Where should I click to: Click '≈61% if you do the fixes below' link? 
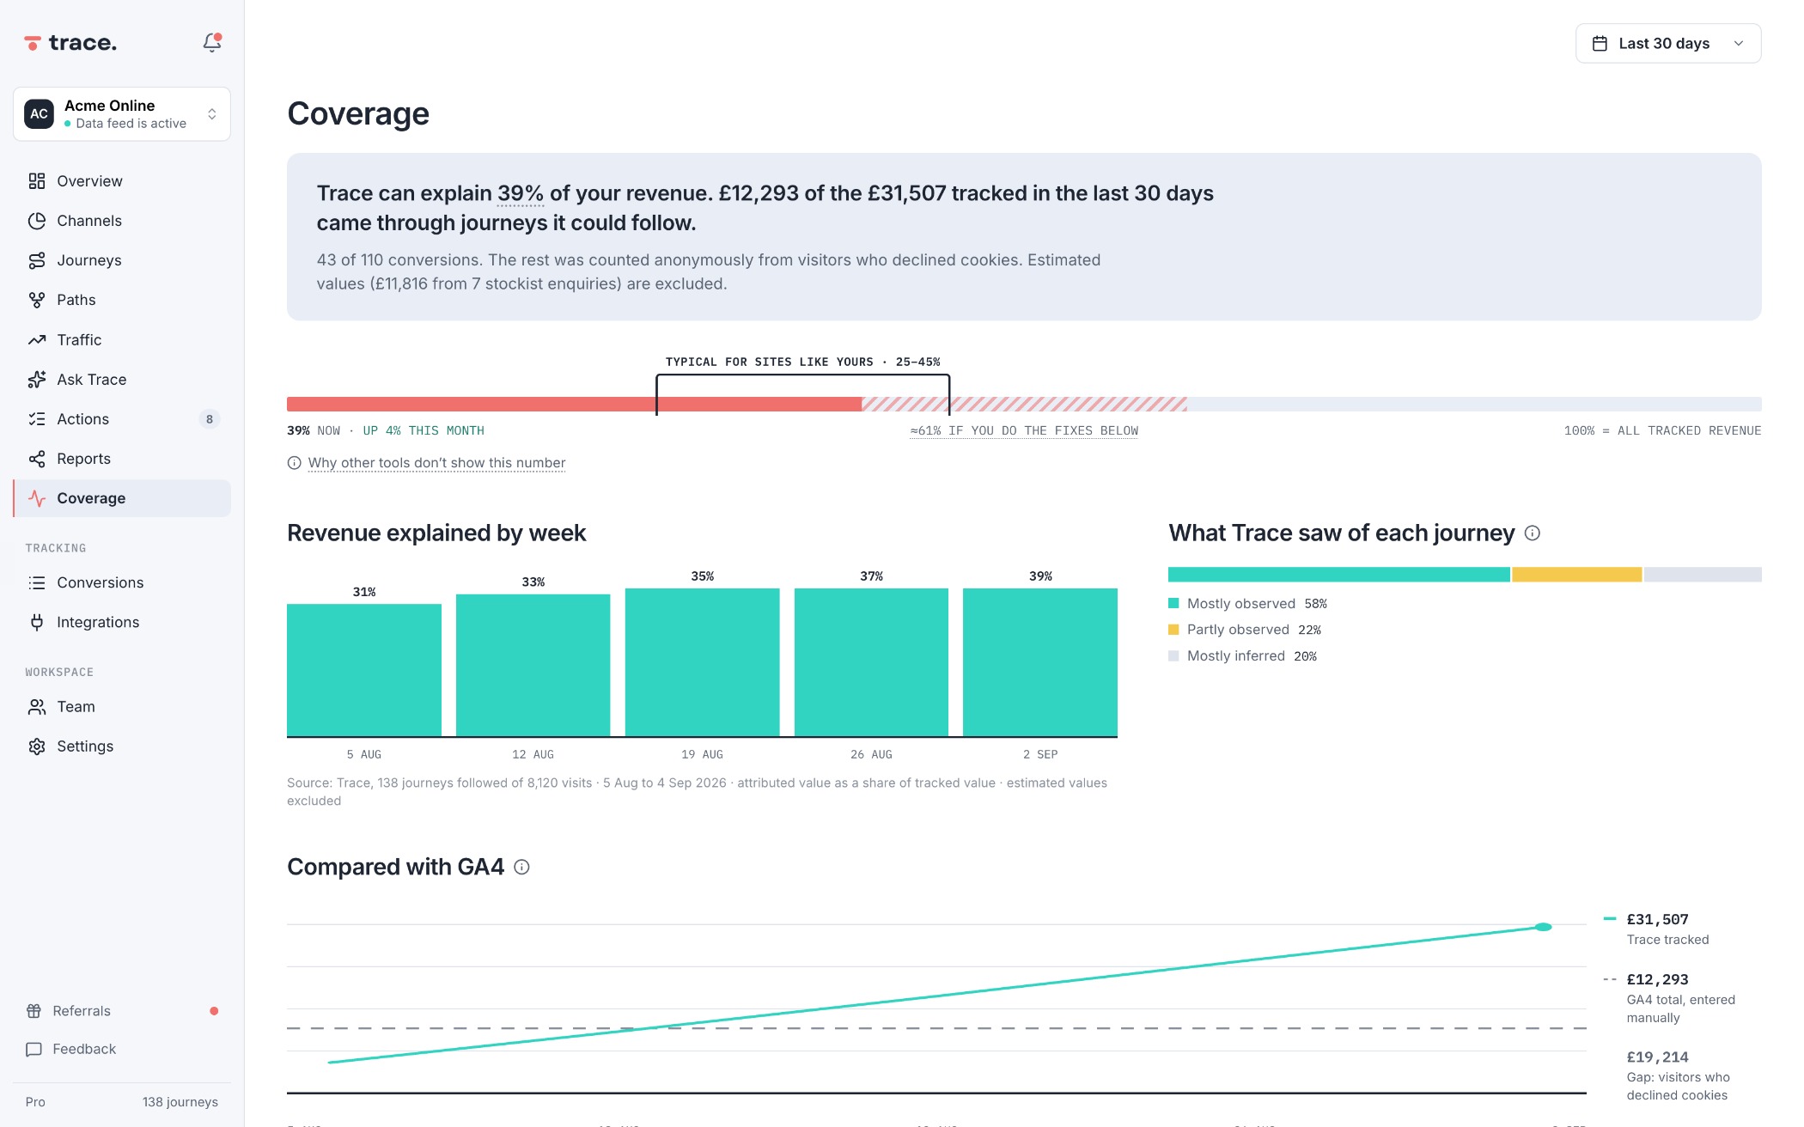click(1024, 431)
